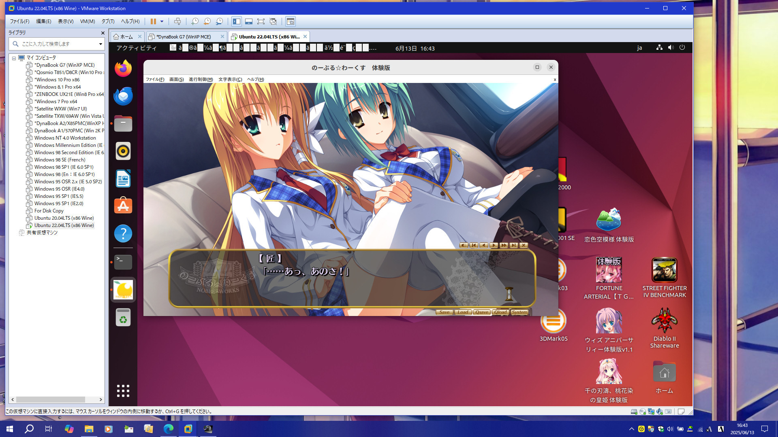Viewport: 778px width, 437px height.
Task: Open Ubuntu system menu power icon
Action: point(682,48)
